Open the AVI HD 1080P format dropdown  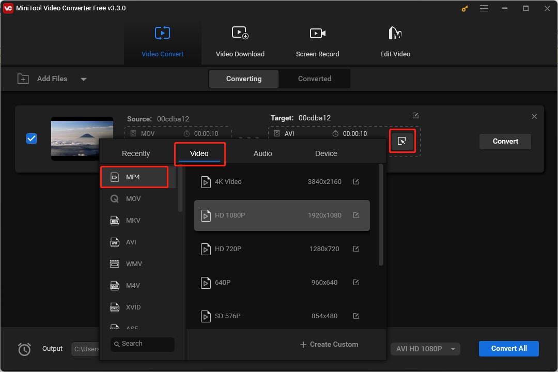(425, 349)
